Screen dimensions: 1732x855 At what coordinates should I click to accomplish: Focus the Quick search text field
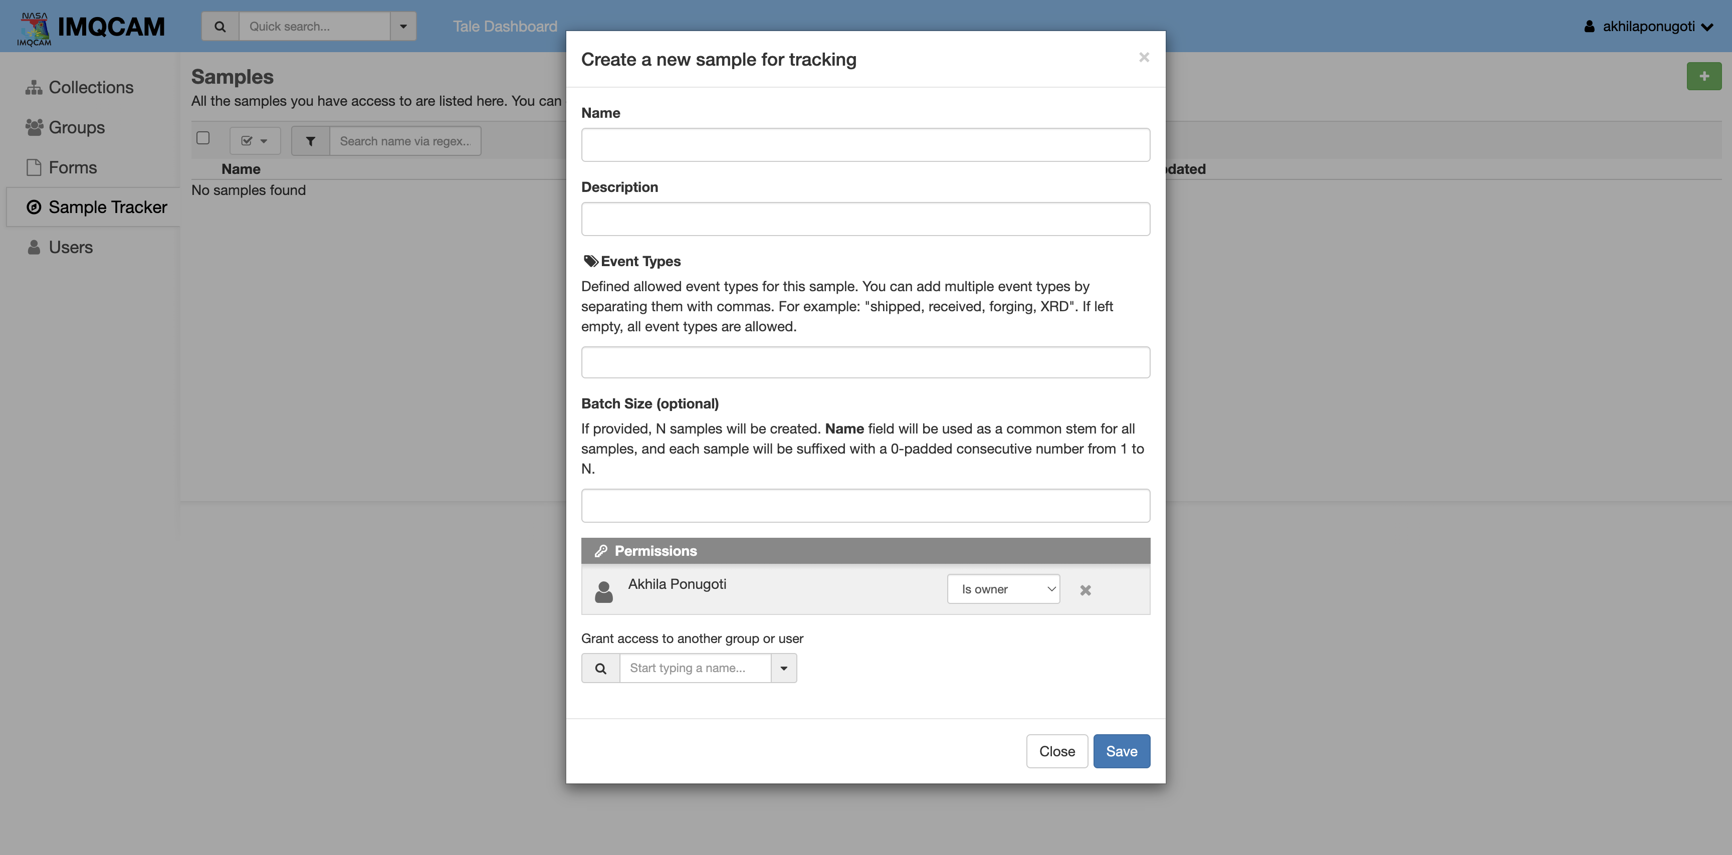(x=314, y=27)
